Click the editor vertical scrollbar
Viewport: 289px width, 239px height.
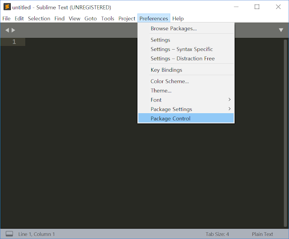(285, 133)
